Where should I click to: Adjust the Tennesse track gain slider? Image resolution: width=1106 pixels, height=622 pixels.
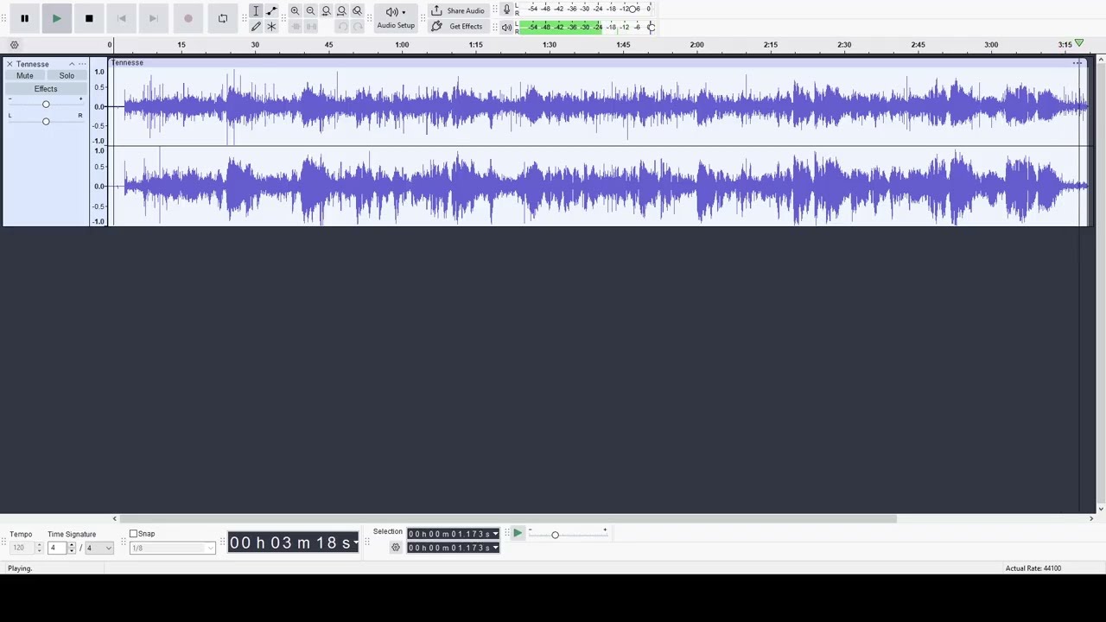(x=46, y=105)
